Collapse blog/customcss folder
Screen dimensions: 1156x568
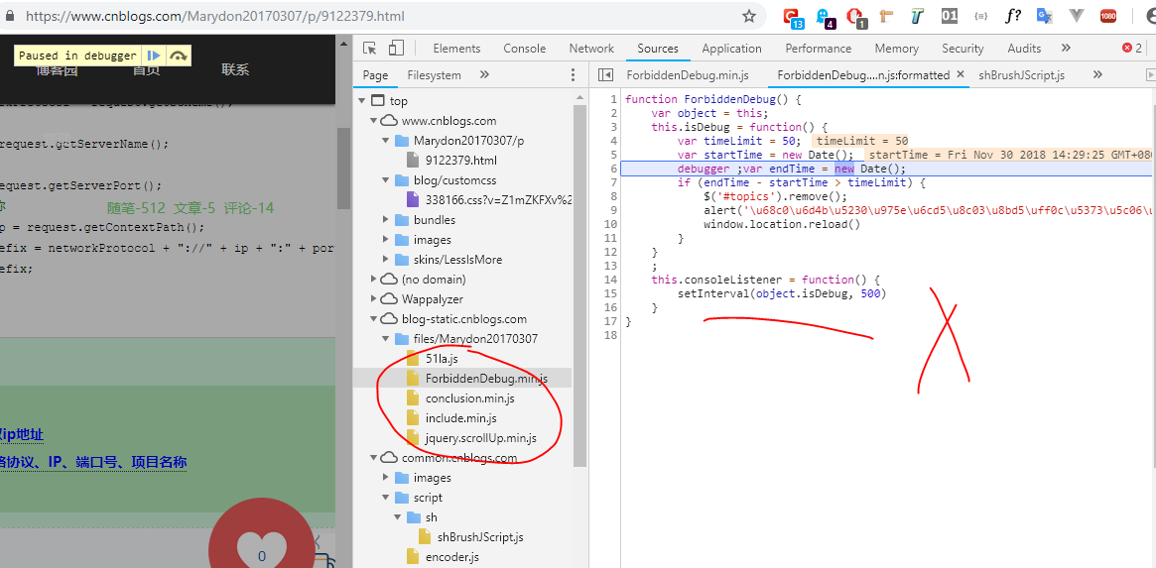pos(386,180)
